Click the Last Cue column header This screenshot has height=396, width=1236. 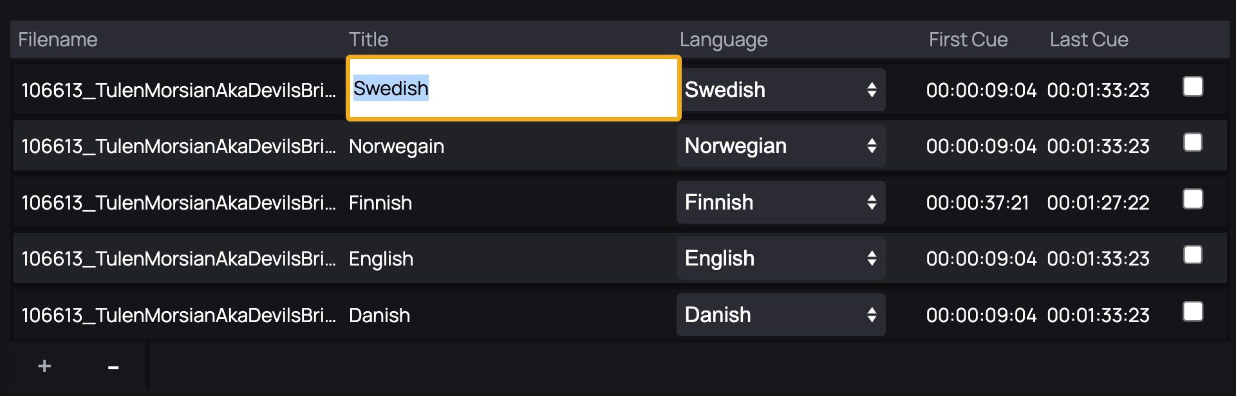[x=1089, y=40]
